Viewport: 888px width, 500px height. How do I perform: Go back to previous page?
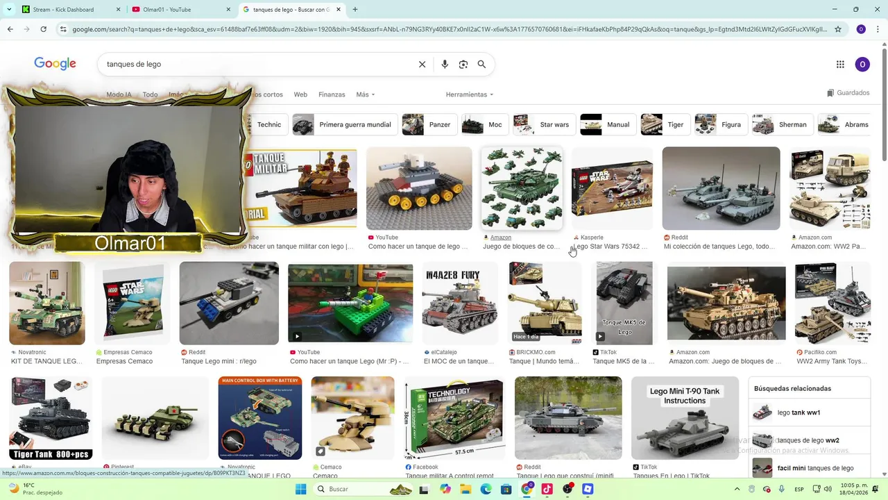point(10,29)
